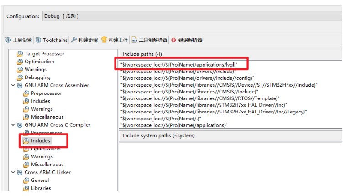Collapse the GNU ARM Cross Assembler node
This screenshot has height=196, width=345.
[x=13, y=85]
